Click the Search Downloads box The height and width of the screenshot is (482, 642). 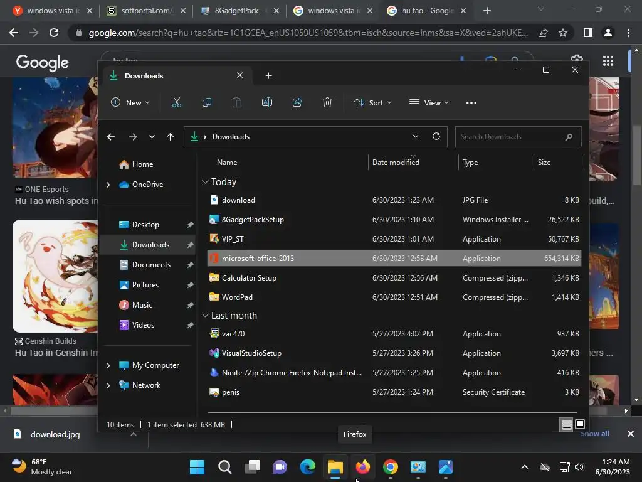[518, 137]
